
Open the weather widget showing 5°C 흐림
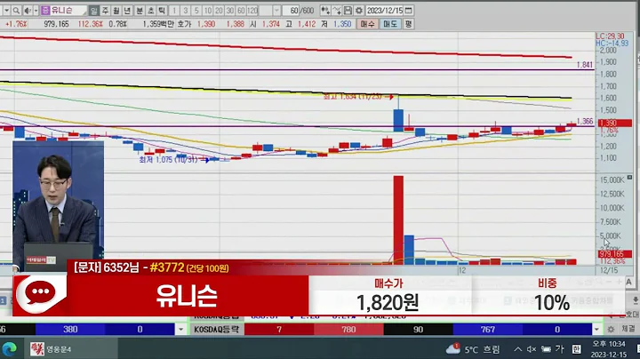point(473,349)
